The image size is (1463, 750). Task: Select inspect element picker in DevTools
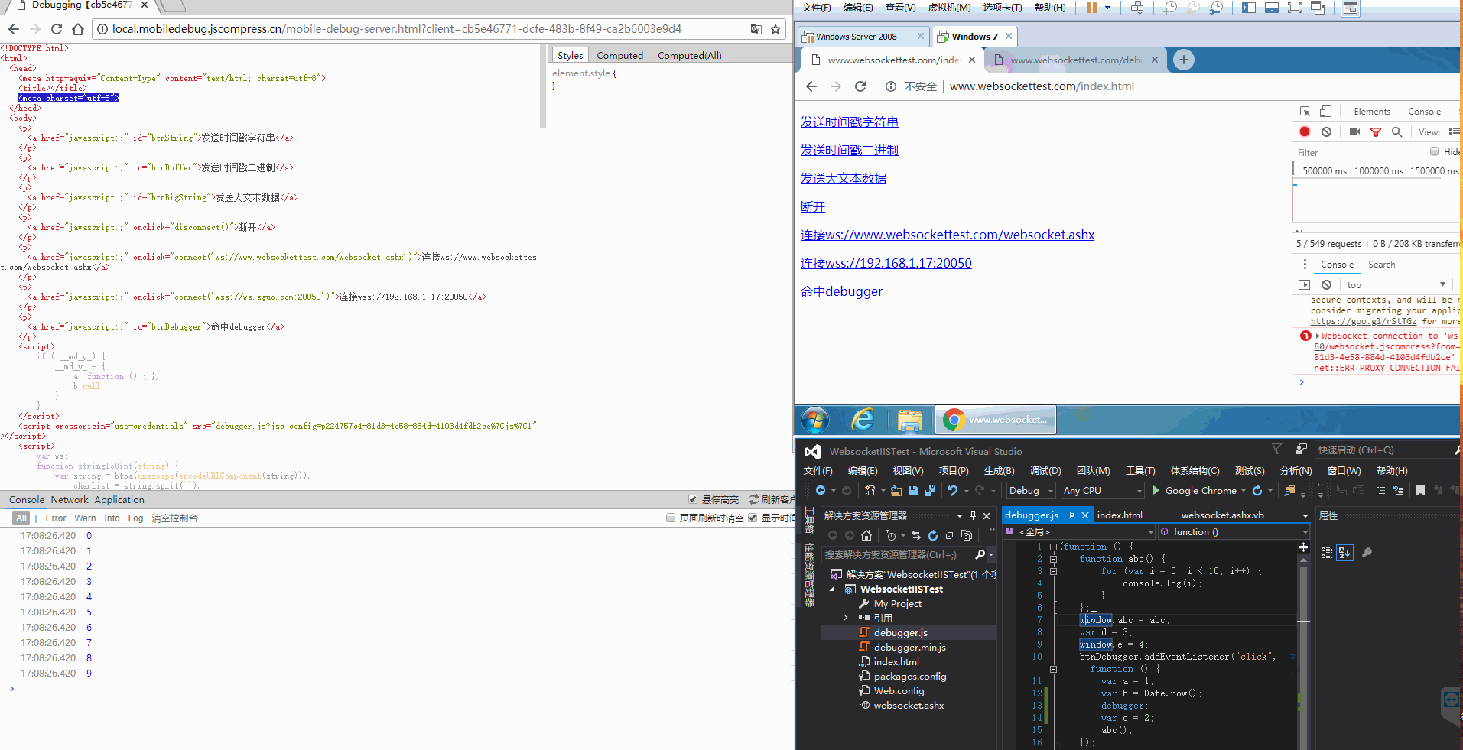click(1305, 111)
